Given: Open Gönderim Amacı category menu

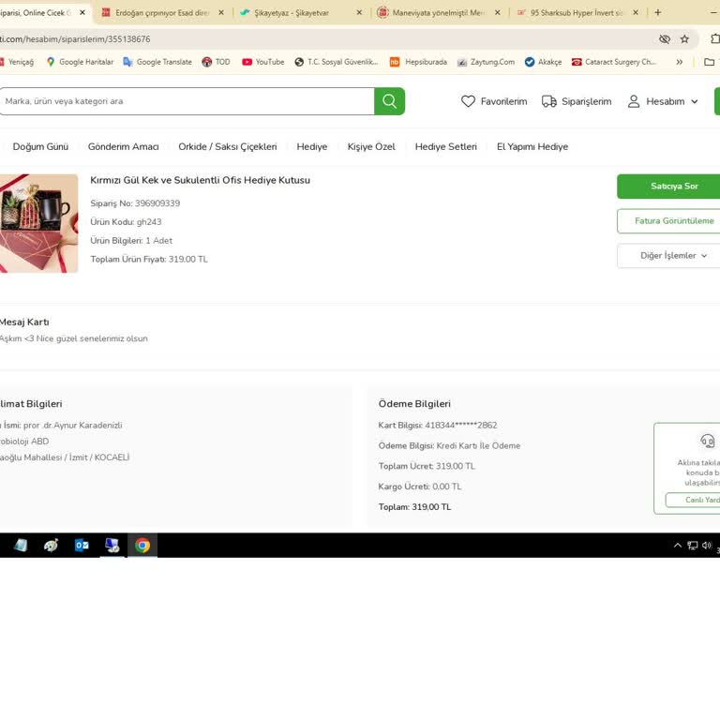Looking at the screenshot, I should pyautogui.click(x=123, y=146).
